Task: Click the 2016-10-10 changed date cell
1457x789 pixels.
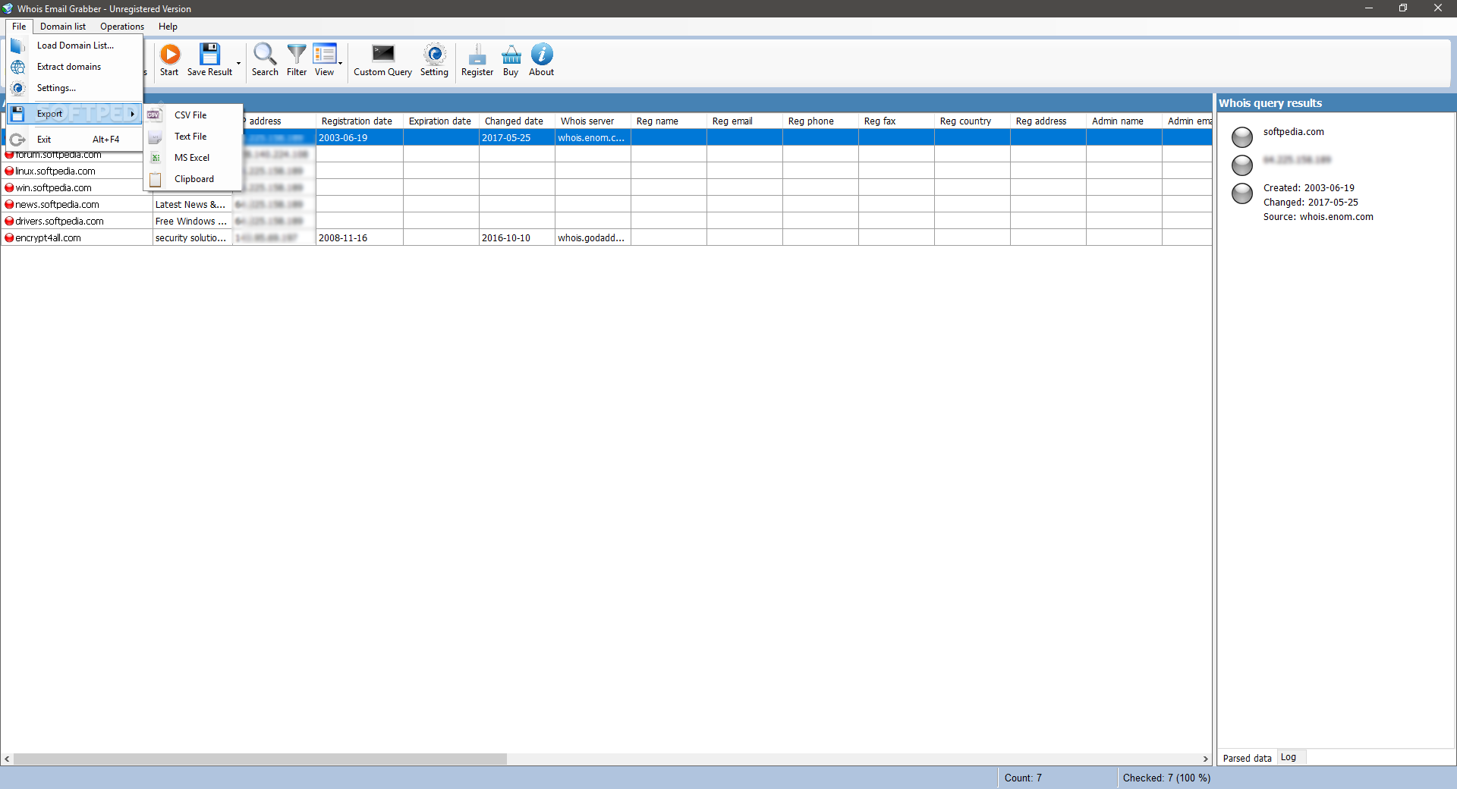Action: tap(517, 238)
